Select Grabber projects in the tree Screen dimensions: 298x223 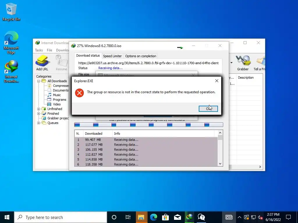[x=58, y=118]
